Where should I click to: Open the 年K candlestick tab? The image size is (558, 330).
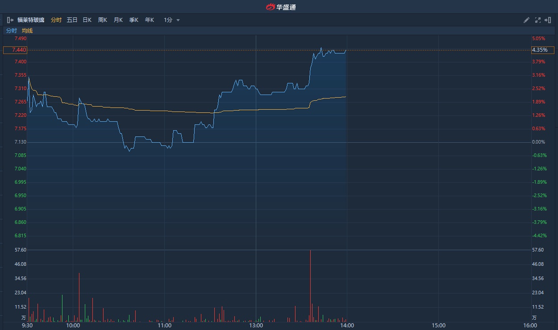click(149, 20)
